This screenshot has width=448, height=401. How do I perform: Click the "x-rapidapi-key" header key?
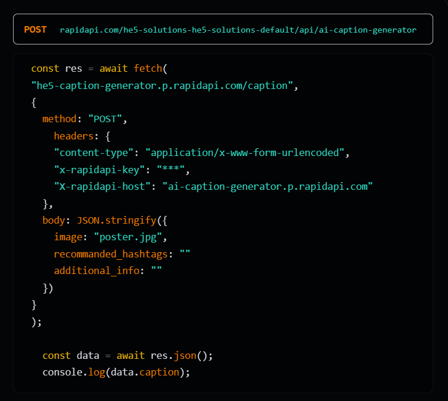[100, 170]
